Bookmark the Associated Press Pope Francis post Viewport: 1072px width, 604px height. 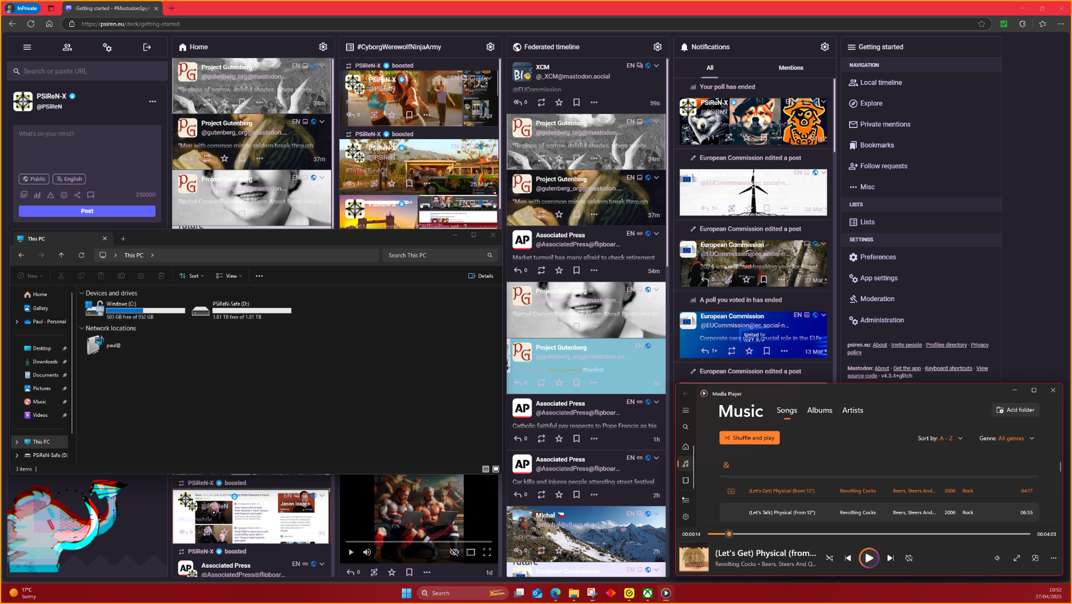click(x=576, y=439)
